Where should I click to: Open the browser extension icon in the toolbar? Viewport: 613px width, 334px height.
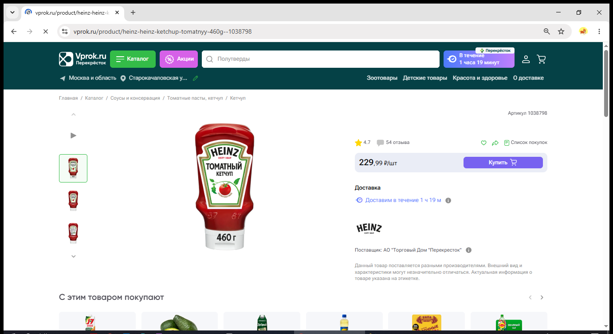tap(583, 31)
